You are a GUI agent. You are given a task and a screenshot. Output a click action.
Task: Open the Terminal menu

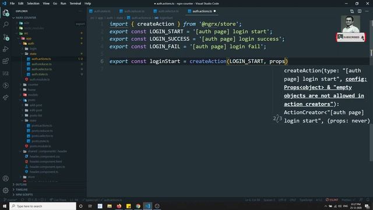pos(75,3)
